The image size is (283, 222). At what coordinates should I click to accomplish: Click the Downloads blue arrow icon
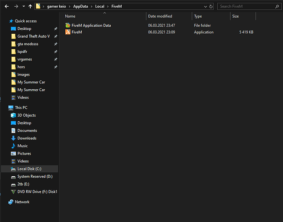(x=13, y=139)
